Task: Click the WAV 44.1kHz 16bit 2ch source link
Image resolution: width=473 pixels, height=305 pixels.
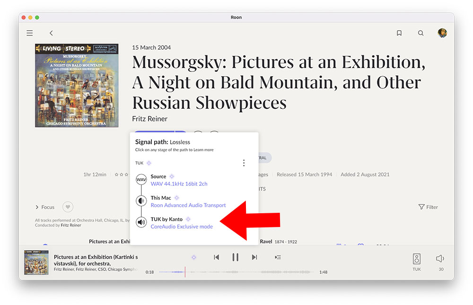Action: click(179, 184)
